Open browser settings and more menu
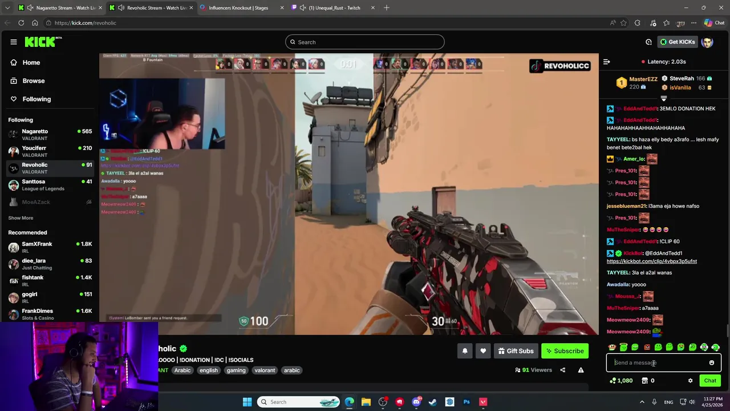This screenshot has height=411, width=730. (x=694, y=23)
